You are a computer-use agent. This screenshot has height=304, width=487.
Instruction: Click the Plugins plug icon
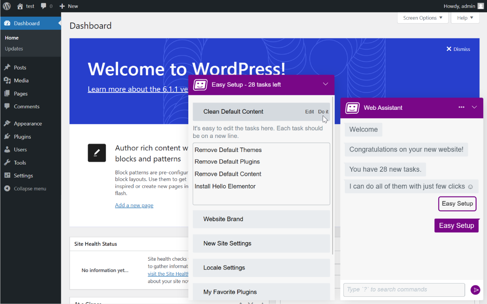coord(7,136)
